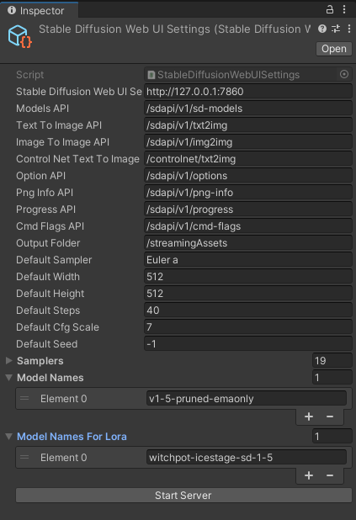Expand the Samplers list

pos(9,360)
